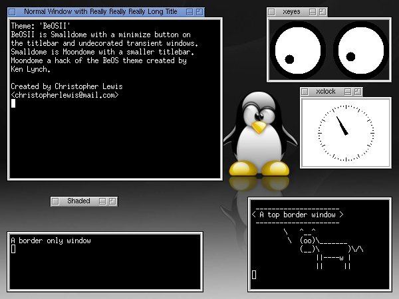Click the Shaded window title text
The width and height of the screenshot is (399, 299).
pos(78,201)
